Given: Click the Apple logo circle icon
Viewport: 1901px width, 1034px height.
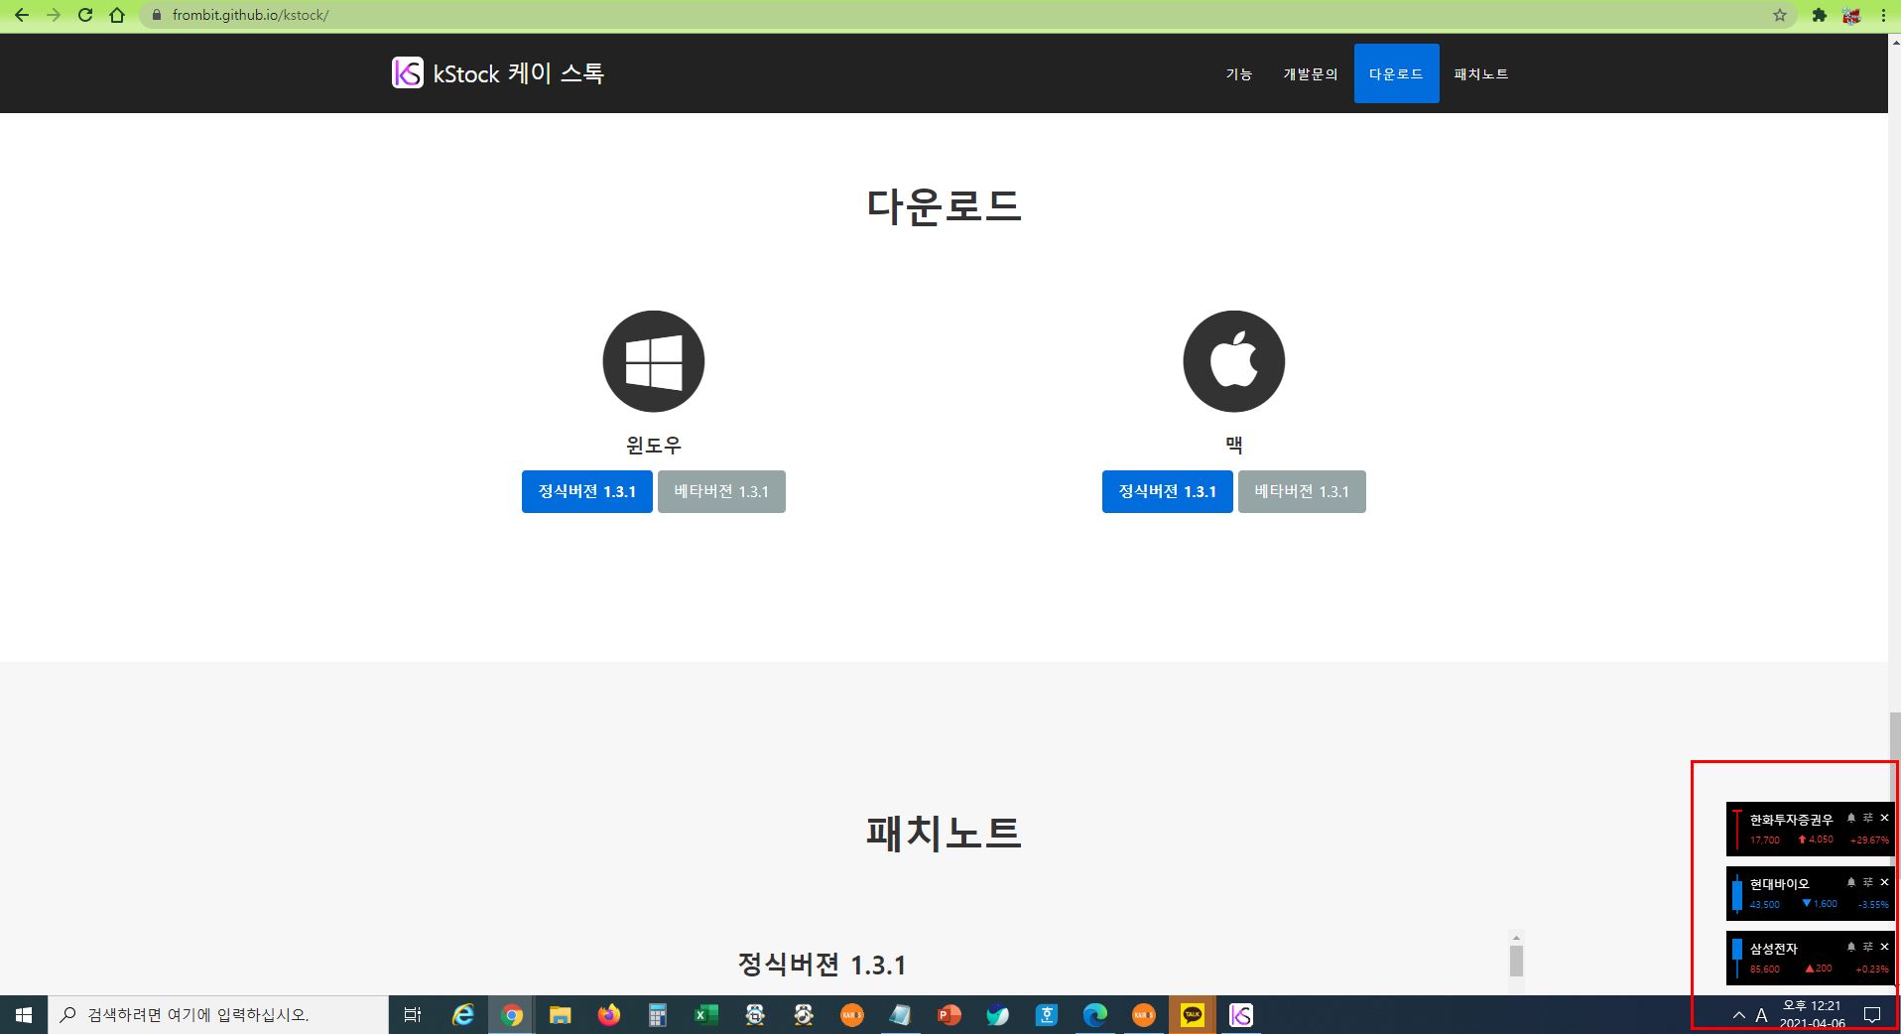Looking at the screenshot, I should (1234, 361).
